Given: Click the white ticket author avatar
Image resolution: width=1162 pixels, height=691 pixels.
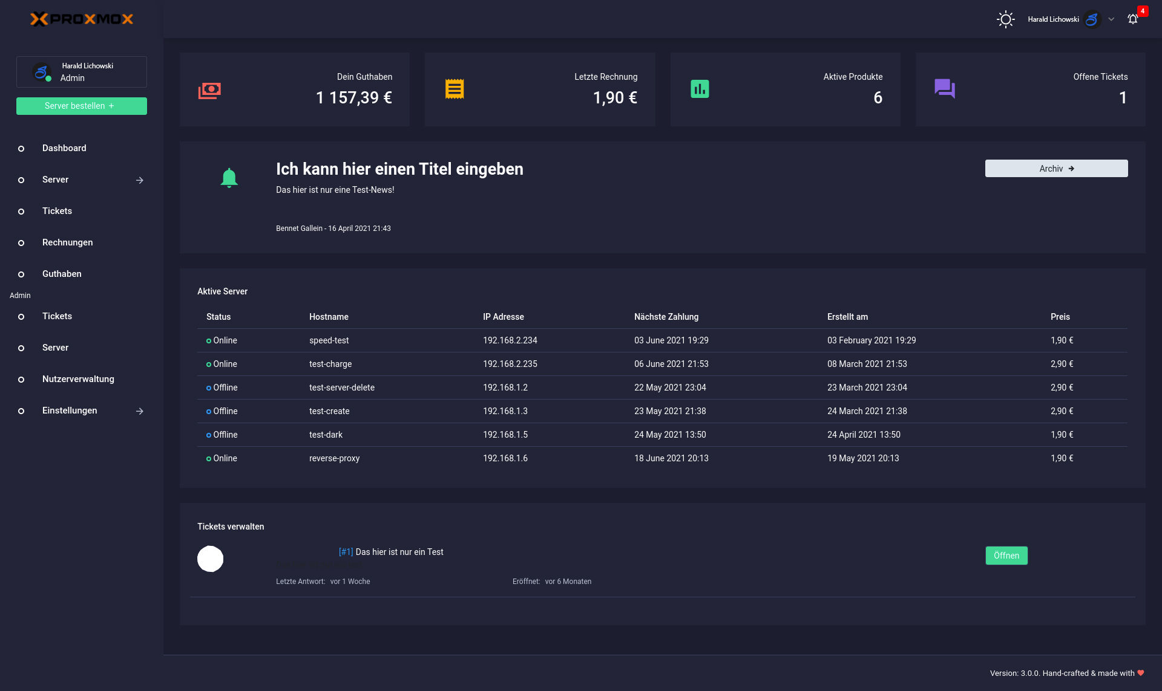Looking at the screenshot, I should 210,559.
